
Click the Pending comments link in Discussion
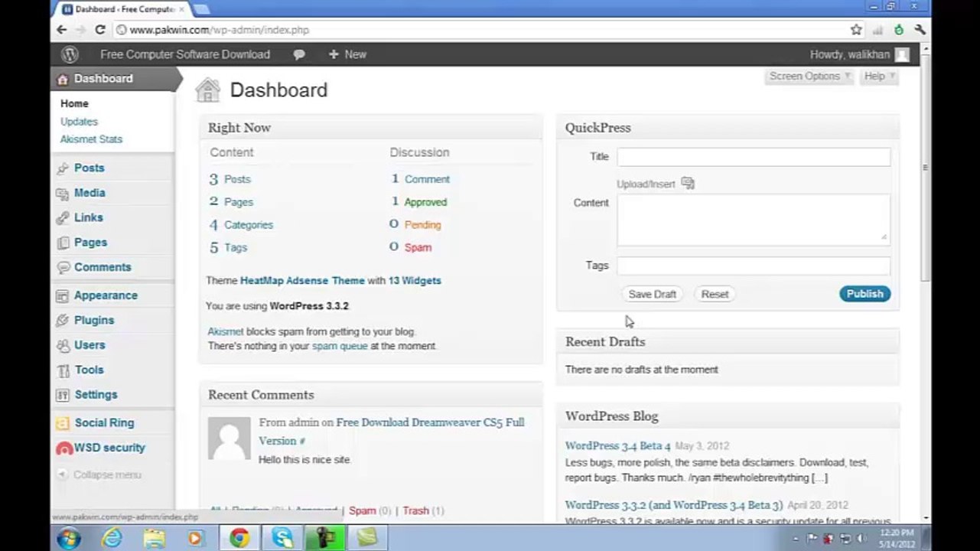422,225
